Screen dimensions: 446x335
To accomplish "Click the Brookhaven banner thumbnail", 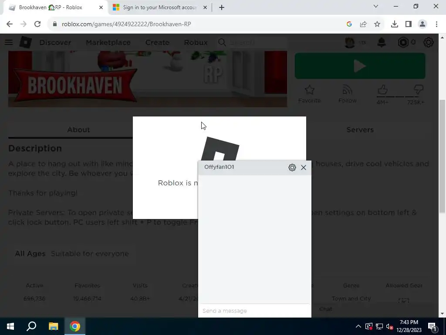I will click(x=148, y=79).
